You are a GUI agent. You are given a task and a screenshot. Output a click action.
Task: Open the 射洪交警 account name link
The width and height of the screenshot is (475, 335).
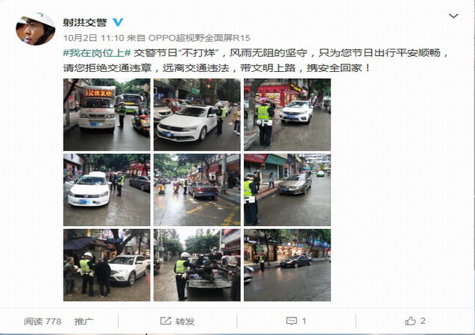tap(85, 22)
